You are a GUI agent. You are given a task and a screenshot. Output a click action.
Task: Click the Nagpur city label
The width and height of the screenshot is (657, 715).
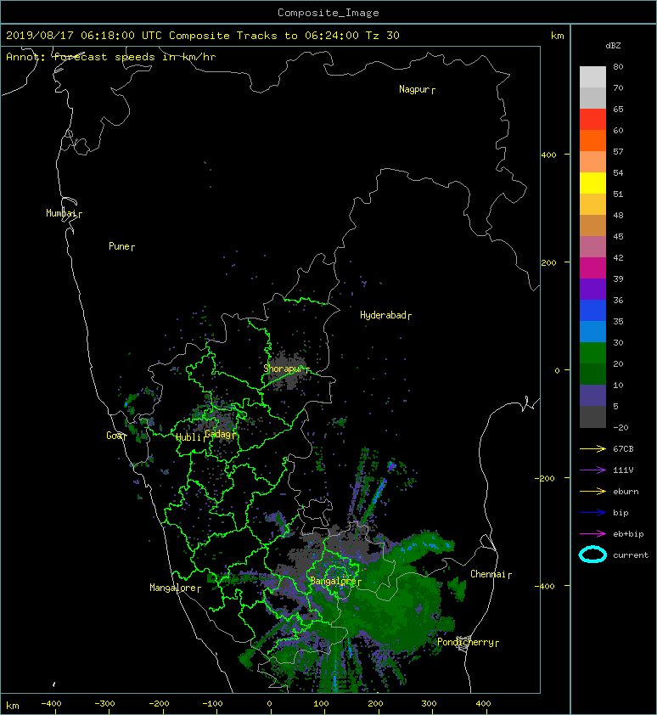414,89
